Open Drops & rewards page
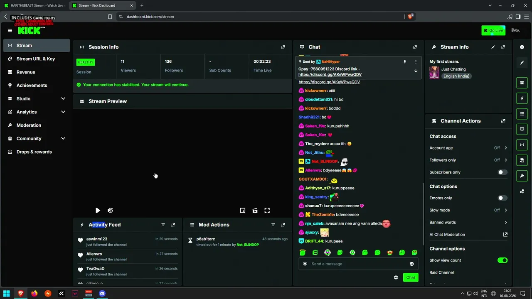Image resolution: width=532 pixels, height=299 pixels. [37, 152]
